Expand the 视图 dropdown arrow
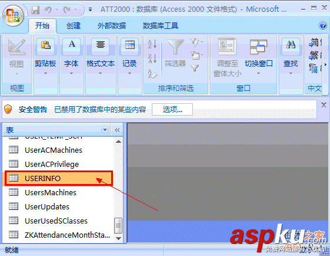The image size is (330, 256). pos(16,74)
